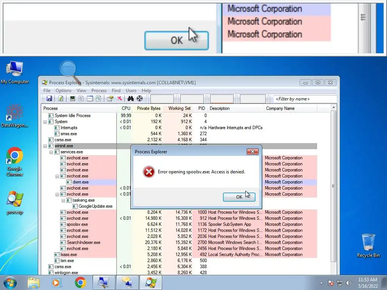Open the My Computer desktop icon
Image resolution: width=387 pixels, height=290 pixels.
(15, 72)
